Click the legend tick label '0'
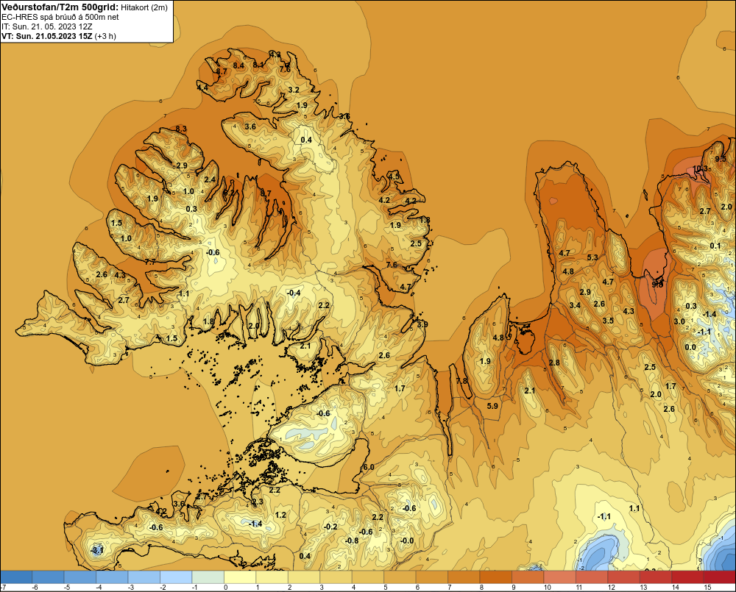Image resolution: width=736 pixels, height=592 pixels. tap(226, 588)
